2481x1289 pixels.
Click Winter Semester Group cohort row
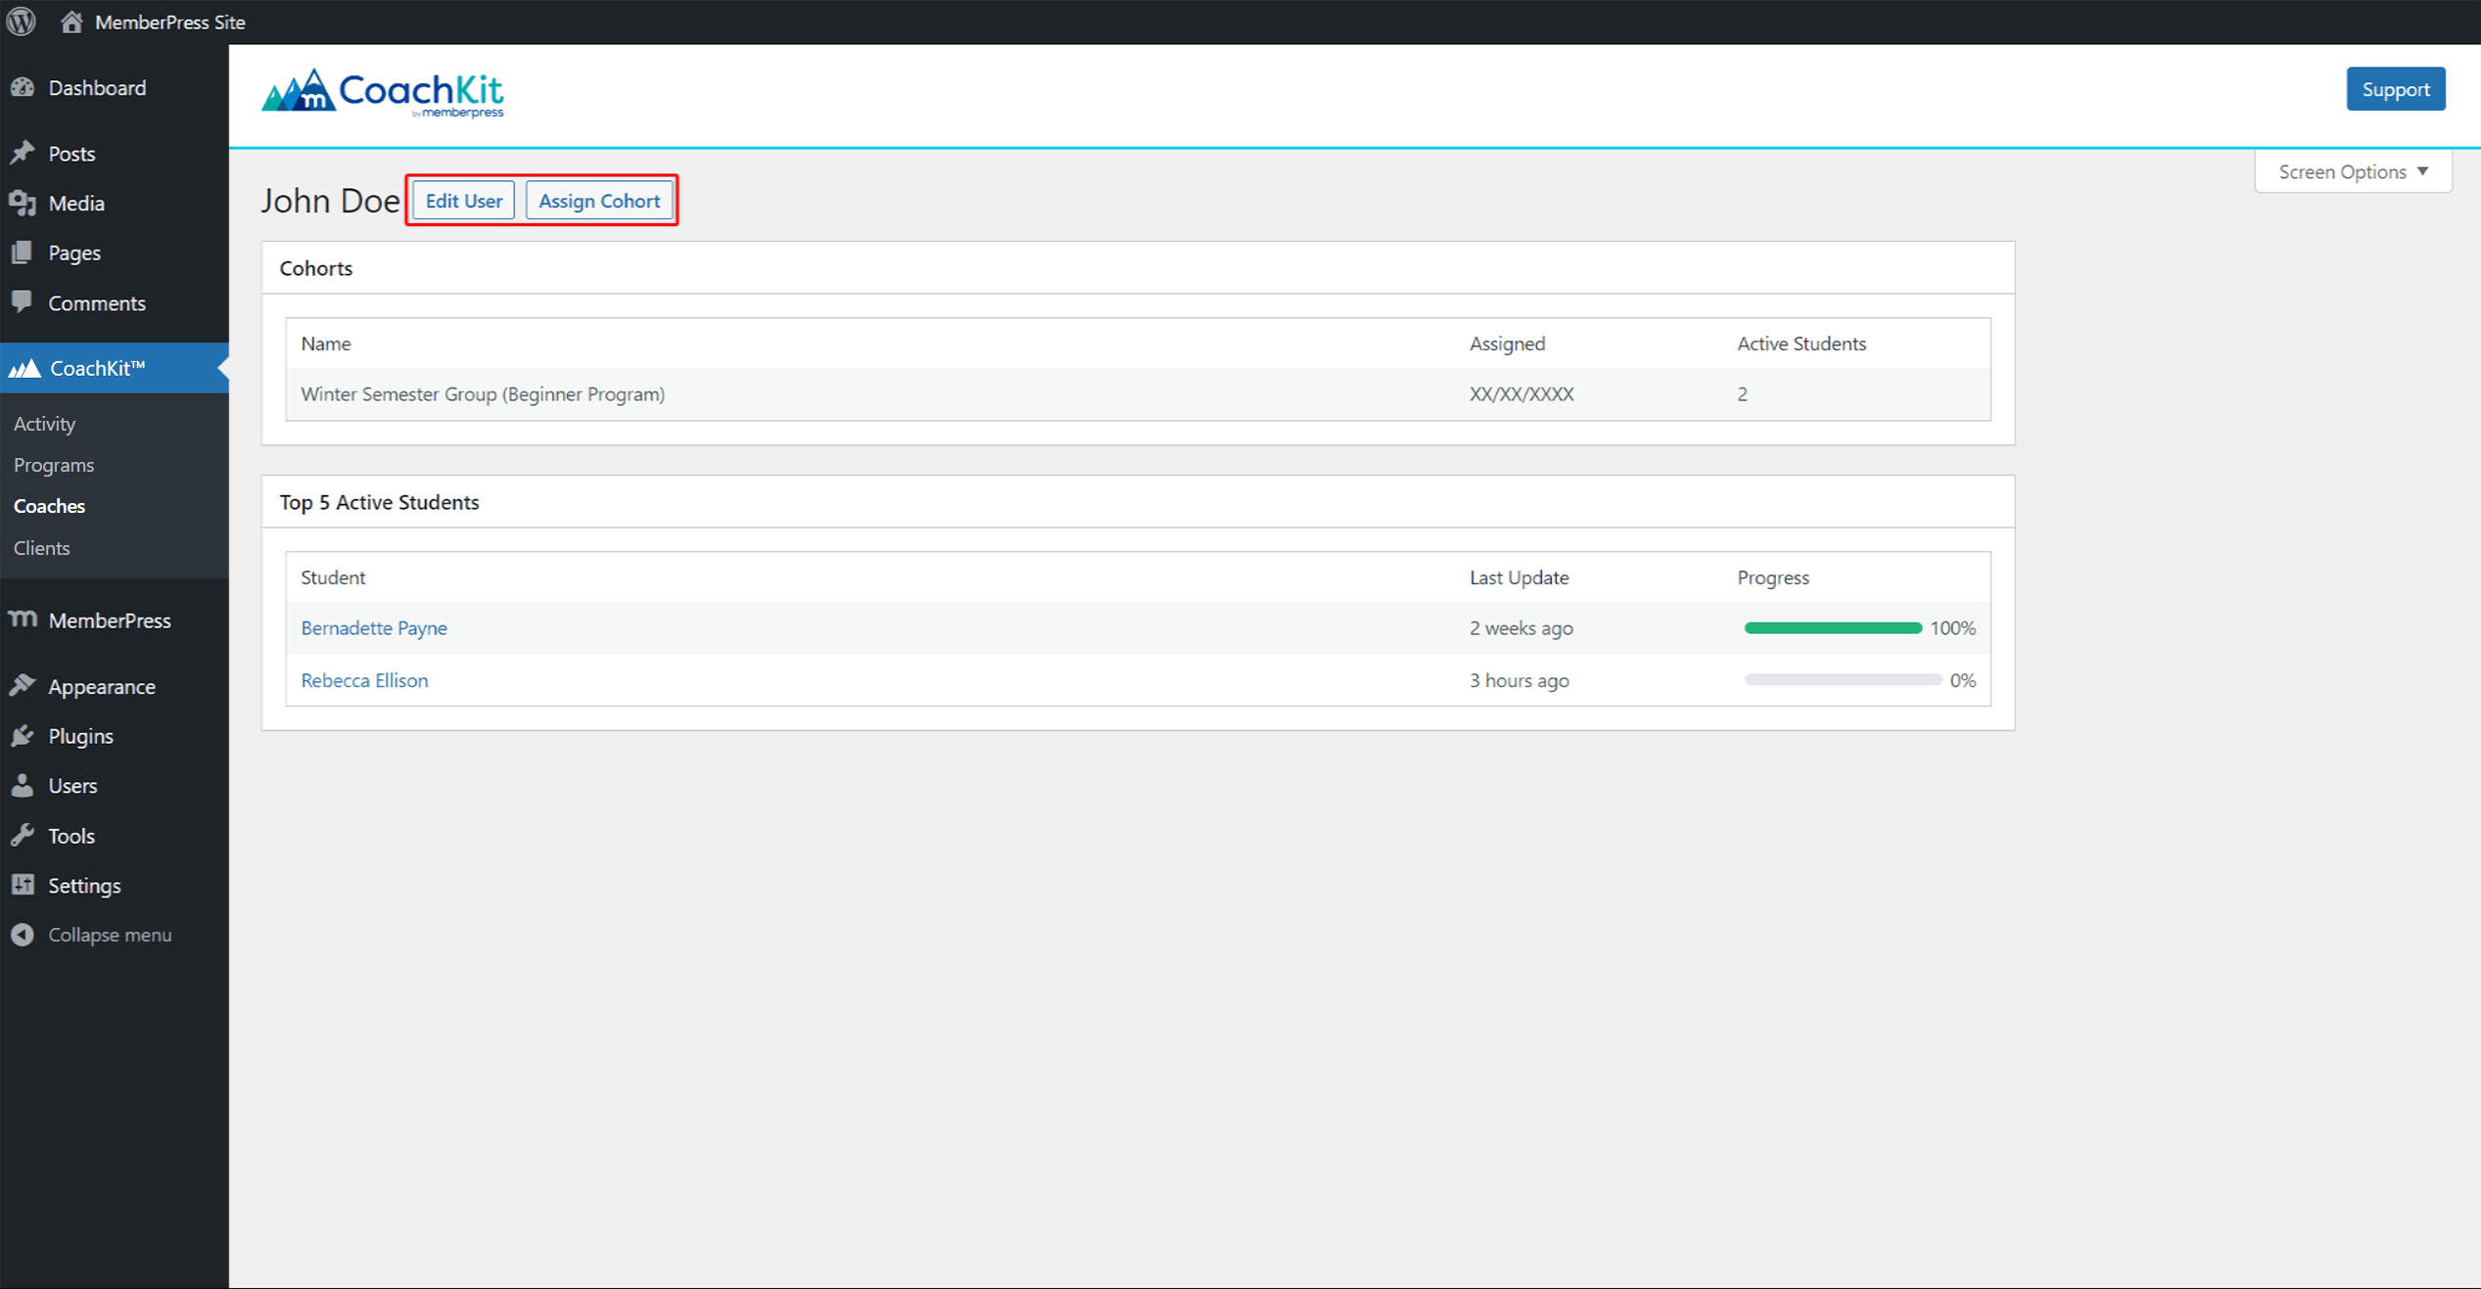pos(483,393)
